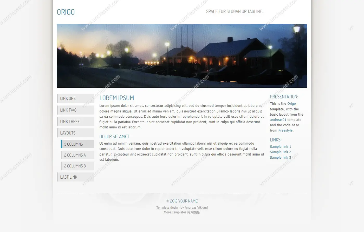364x232 pixels.
Task: Open the 网站模板 footer link
Action: click(194, 212)
